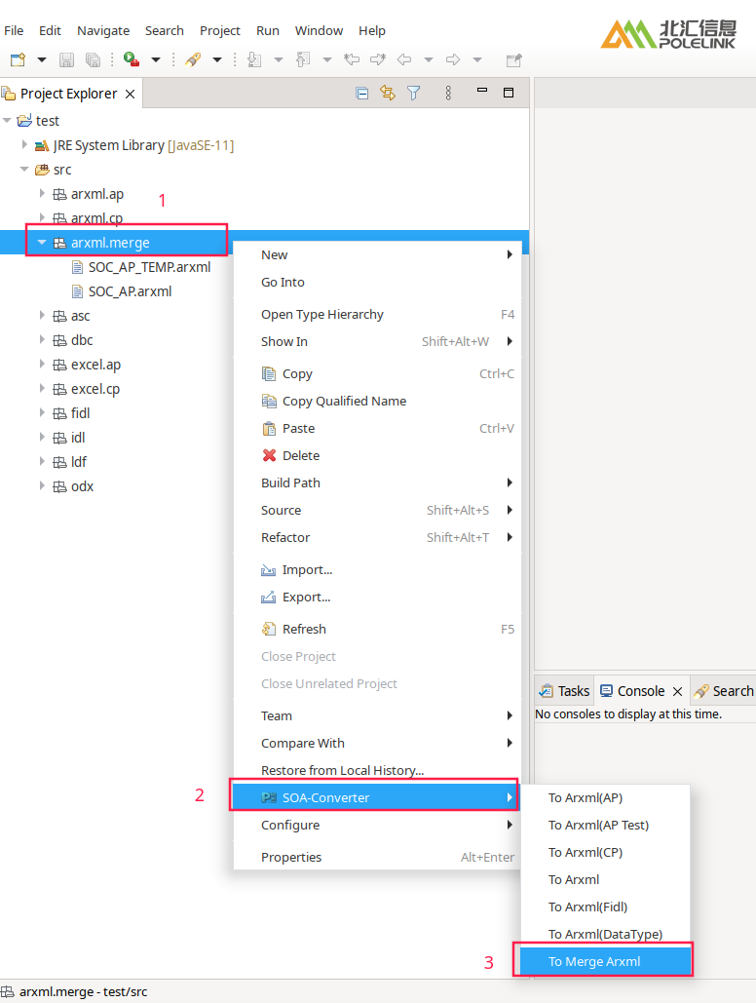Open Project Explorer View Menu dots
The width and height of the screenshot is (756, 1003).
(x=448, y=94)
